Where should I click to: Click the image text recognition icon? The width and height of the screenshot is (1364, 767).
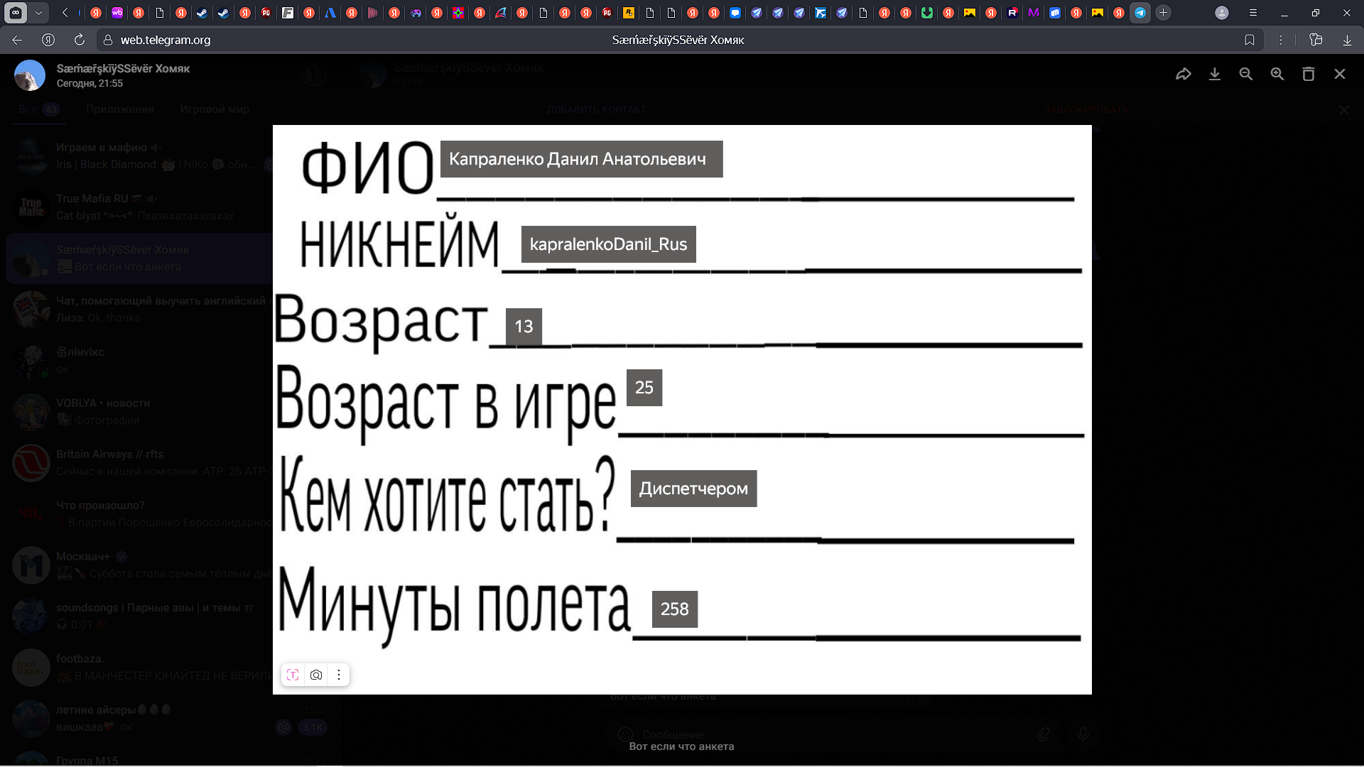[293, 675]
